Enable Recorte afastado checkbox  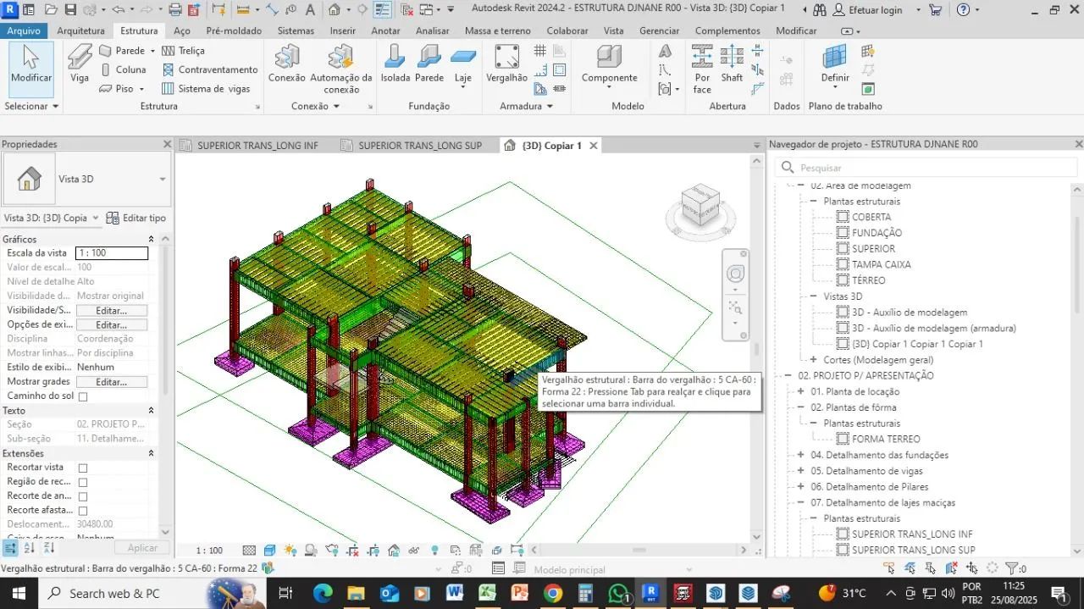point(83,511)
